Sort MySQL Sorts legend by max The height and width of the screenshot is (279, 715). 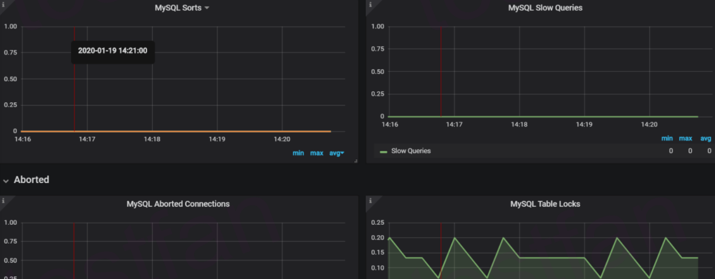pyautogui.click(x=317, y=153)
